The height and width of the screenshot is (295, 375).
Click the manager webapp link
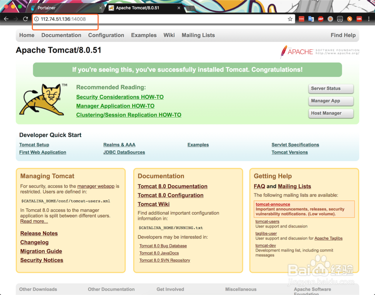pos(96,186)
